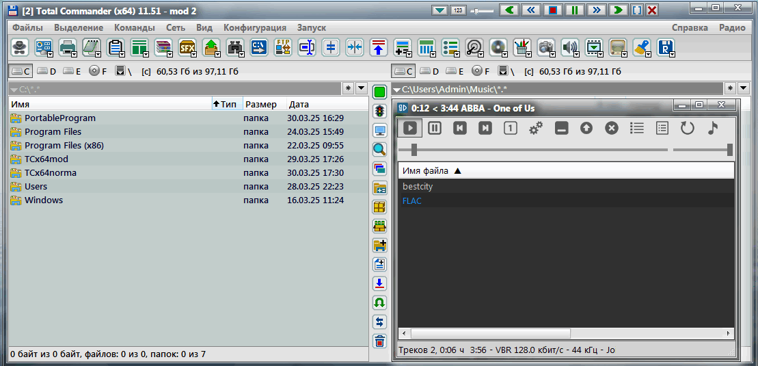
Task: Click the swap arrows middle-bar icon
Action: (380, 322)
